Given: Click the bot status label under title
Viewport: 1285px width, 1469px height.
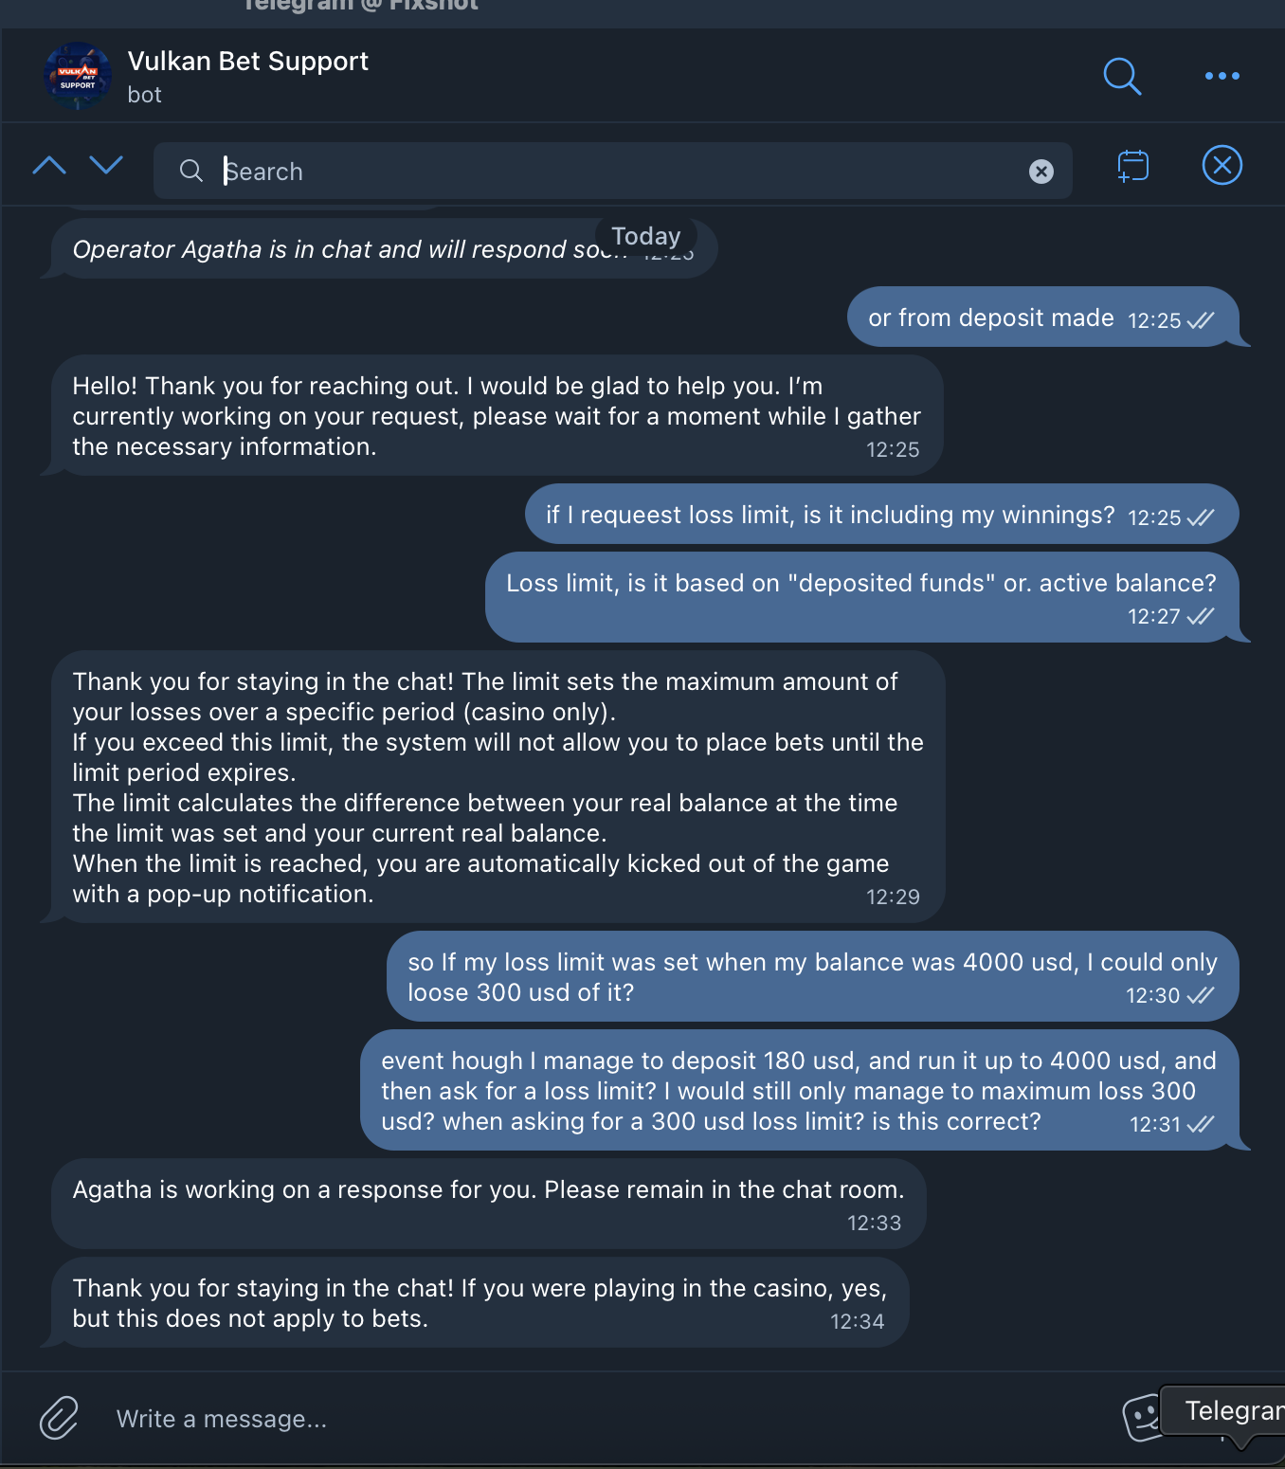Looking at the screenshot, I should click(145, 95).
